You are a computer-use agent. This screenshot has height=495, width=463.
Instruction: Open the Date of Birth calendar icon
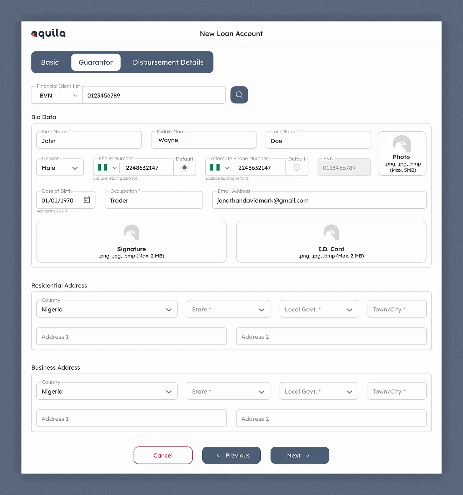point(87,200)
